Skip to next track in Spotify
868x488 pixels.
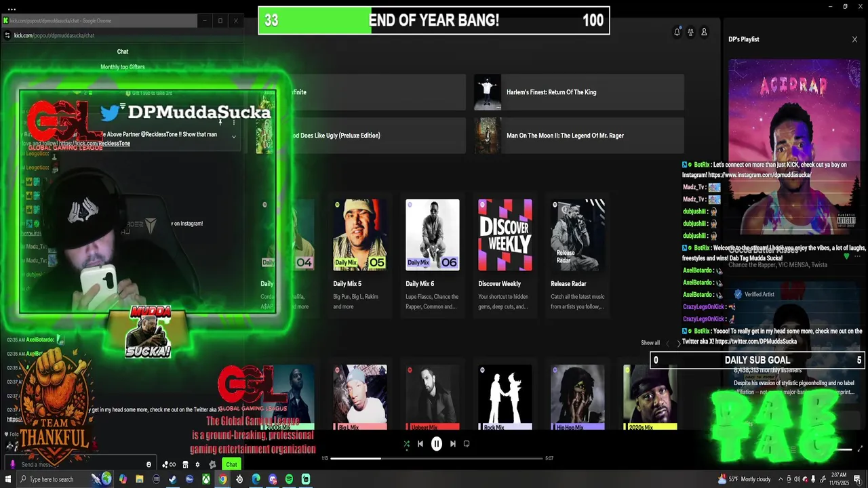pos(453,444)
